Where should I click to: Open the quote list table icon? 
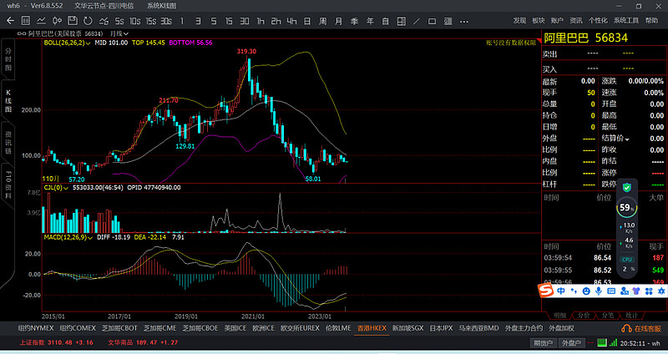coord(26,21)
